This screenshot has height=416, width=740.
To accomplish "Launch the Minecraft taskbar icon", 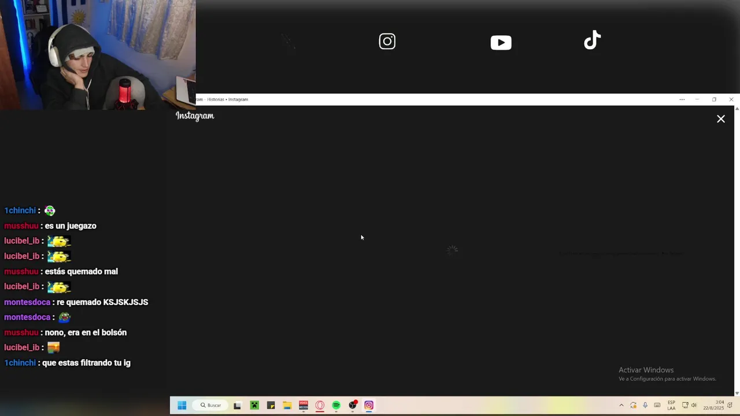I will click(x=254, y=406).
